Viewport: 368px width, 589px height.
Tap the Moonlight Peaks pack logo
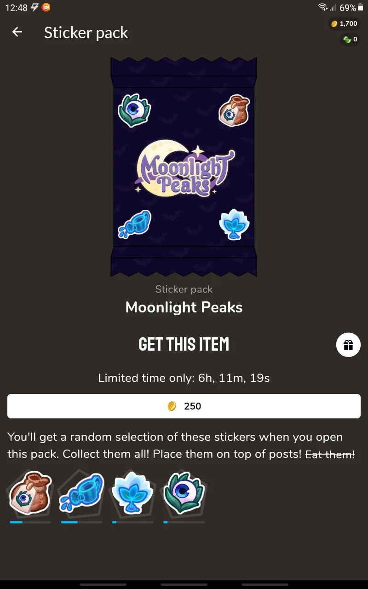pos(184,169)
